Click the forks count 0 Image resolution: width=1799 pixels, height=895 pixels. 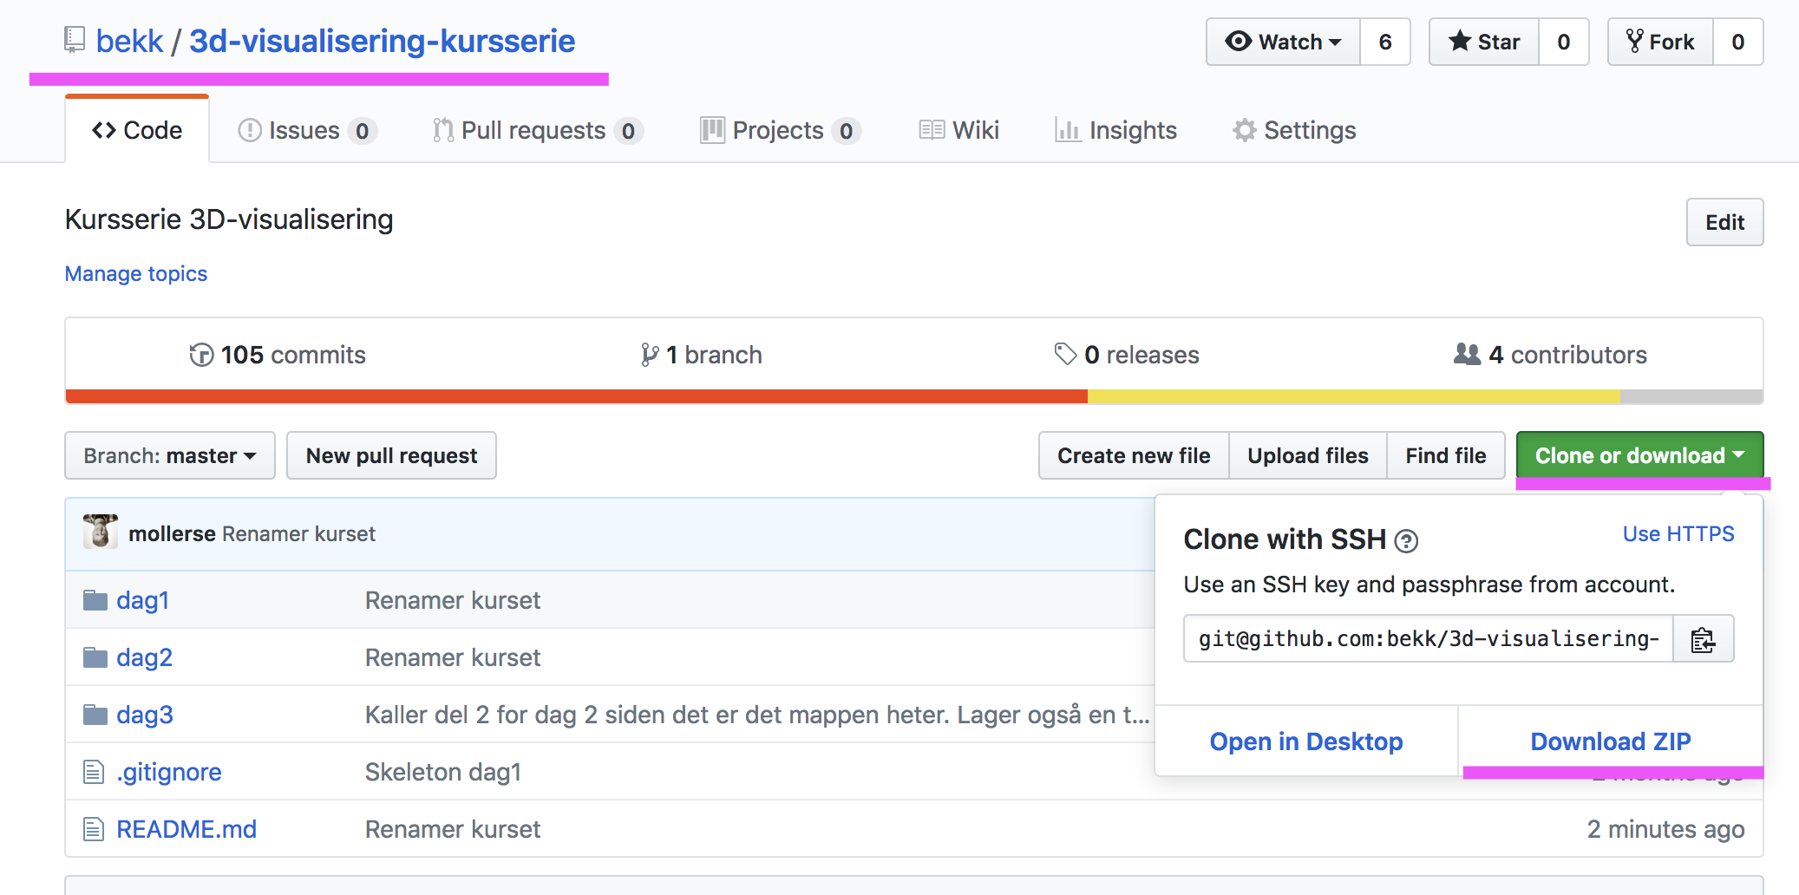[1738, 42]
